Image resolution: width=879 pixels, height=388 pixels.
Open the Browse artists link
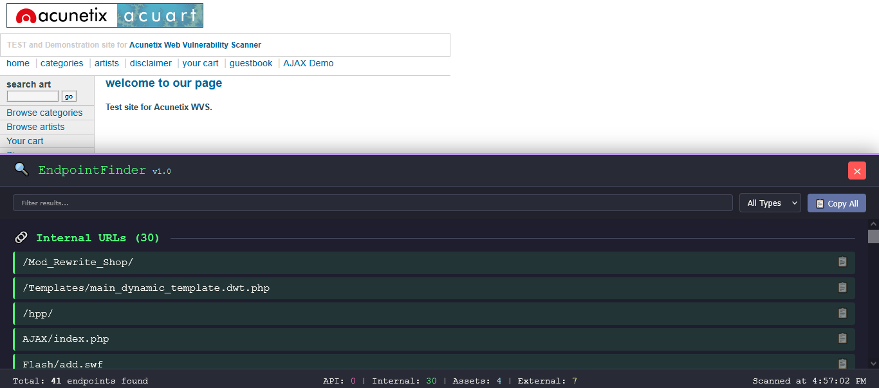click(x=35, y=126)
